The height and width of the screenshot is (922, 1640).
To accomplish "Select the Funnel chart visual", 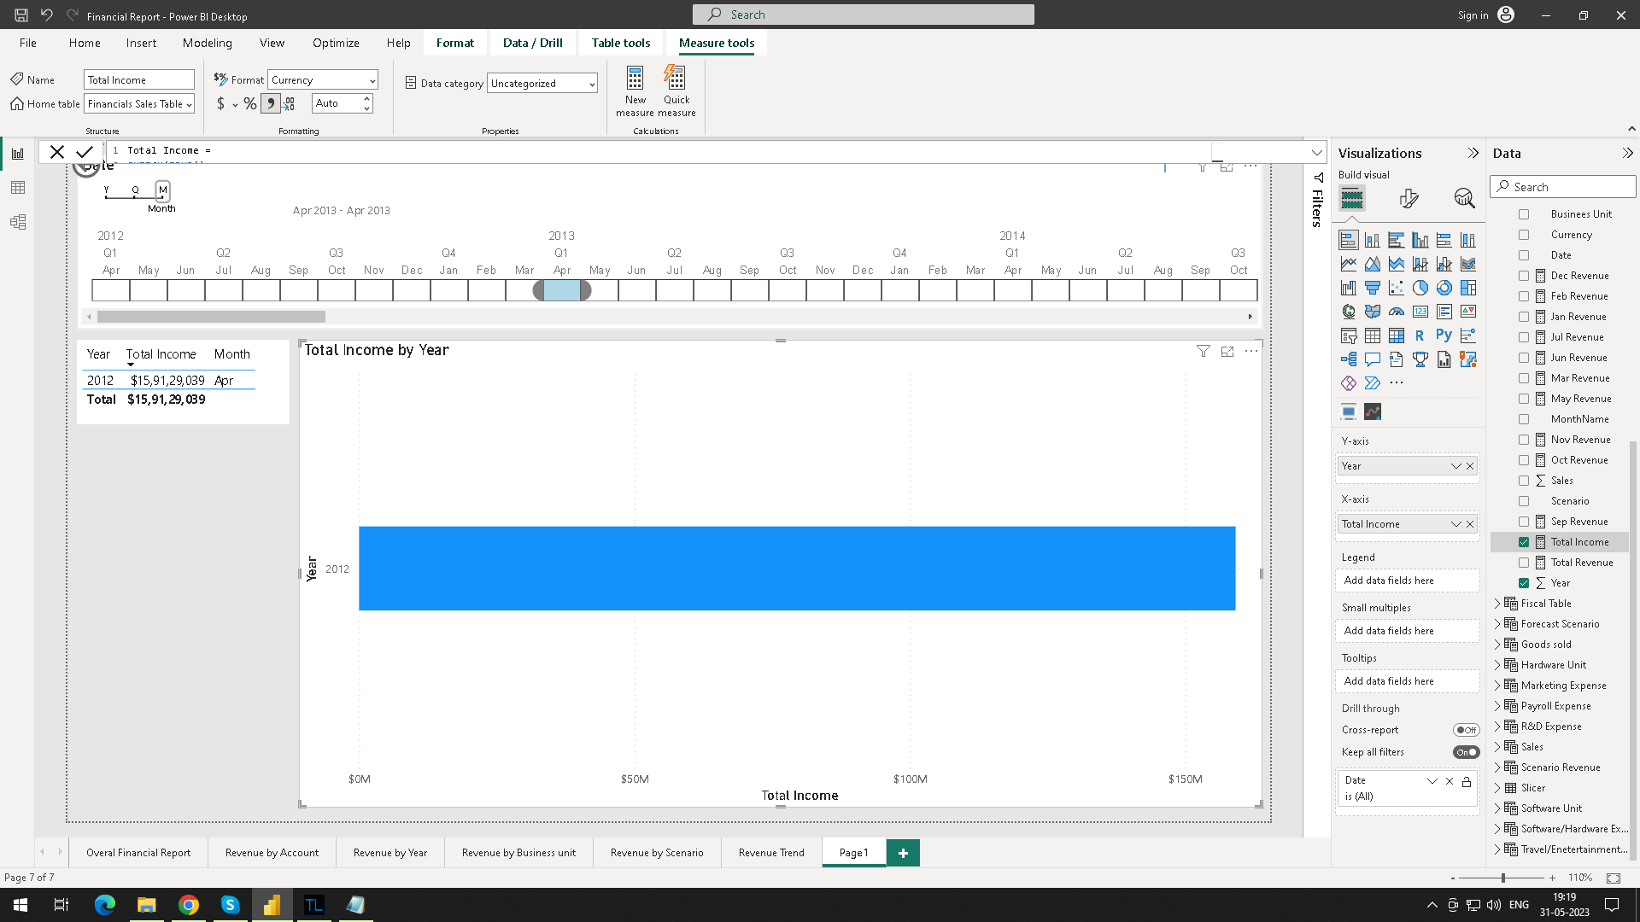I will 1372,288.
